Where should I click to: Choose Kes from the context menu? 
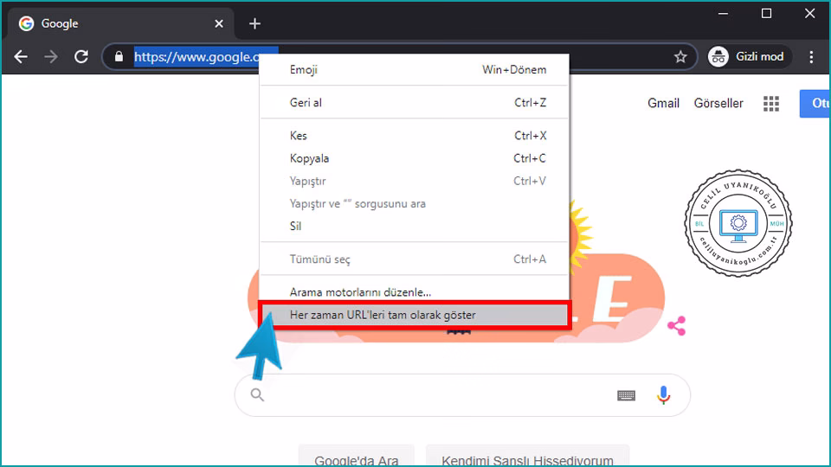tap(415, 136)
